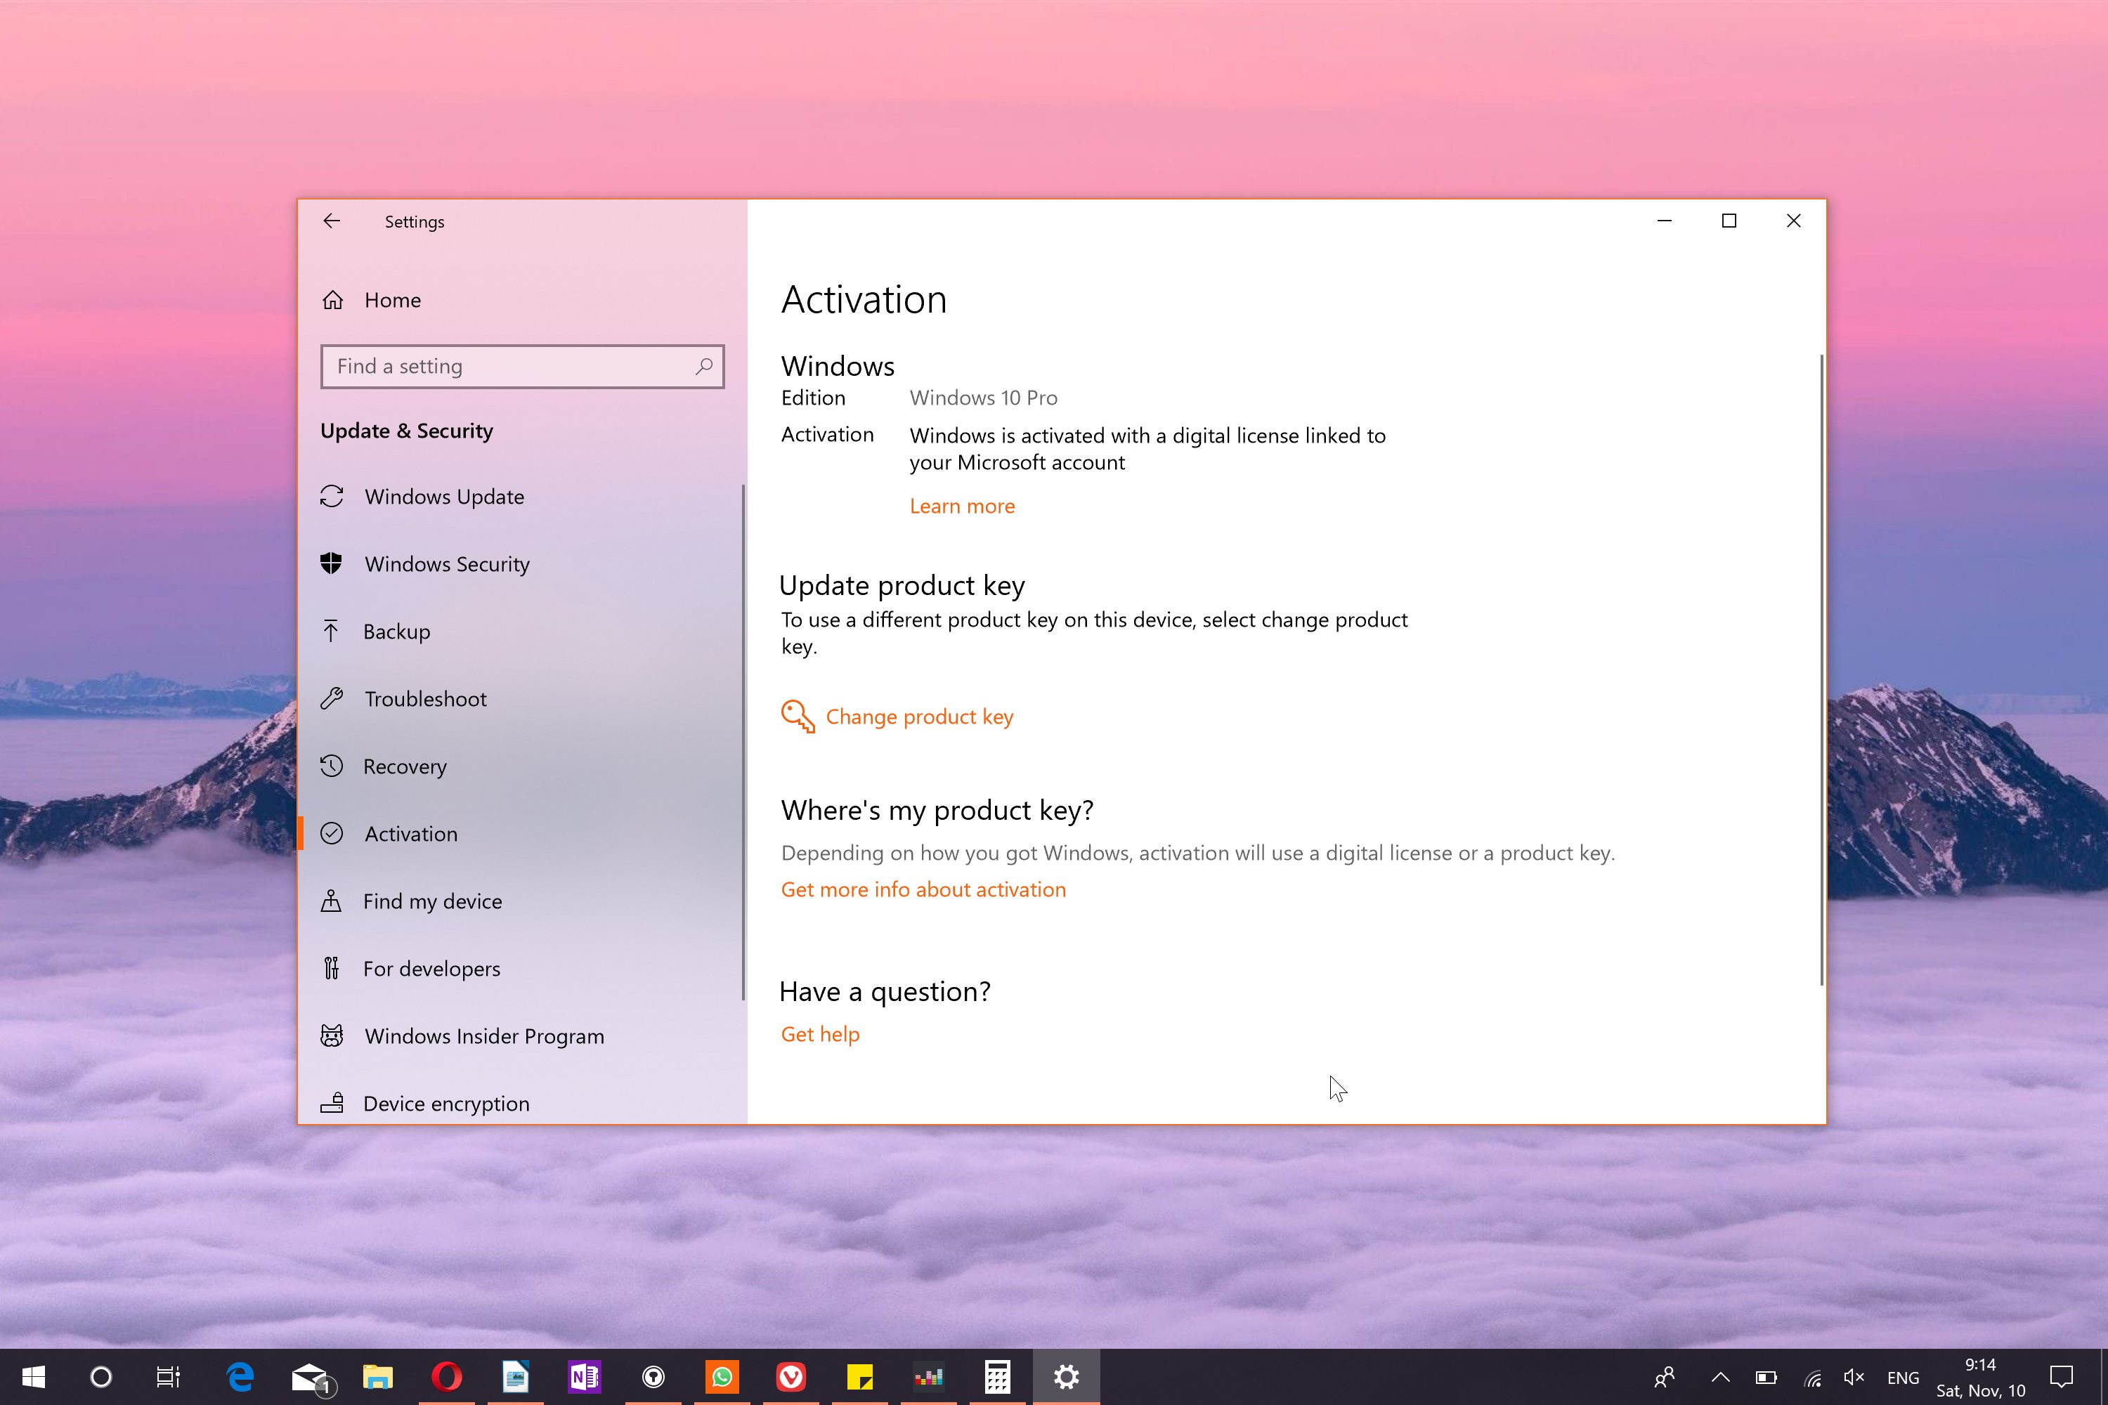
Task: Open the clock showing 9:14 in the tray
Action: point(1981,1377)
